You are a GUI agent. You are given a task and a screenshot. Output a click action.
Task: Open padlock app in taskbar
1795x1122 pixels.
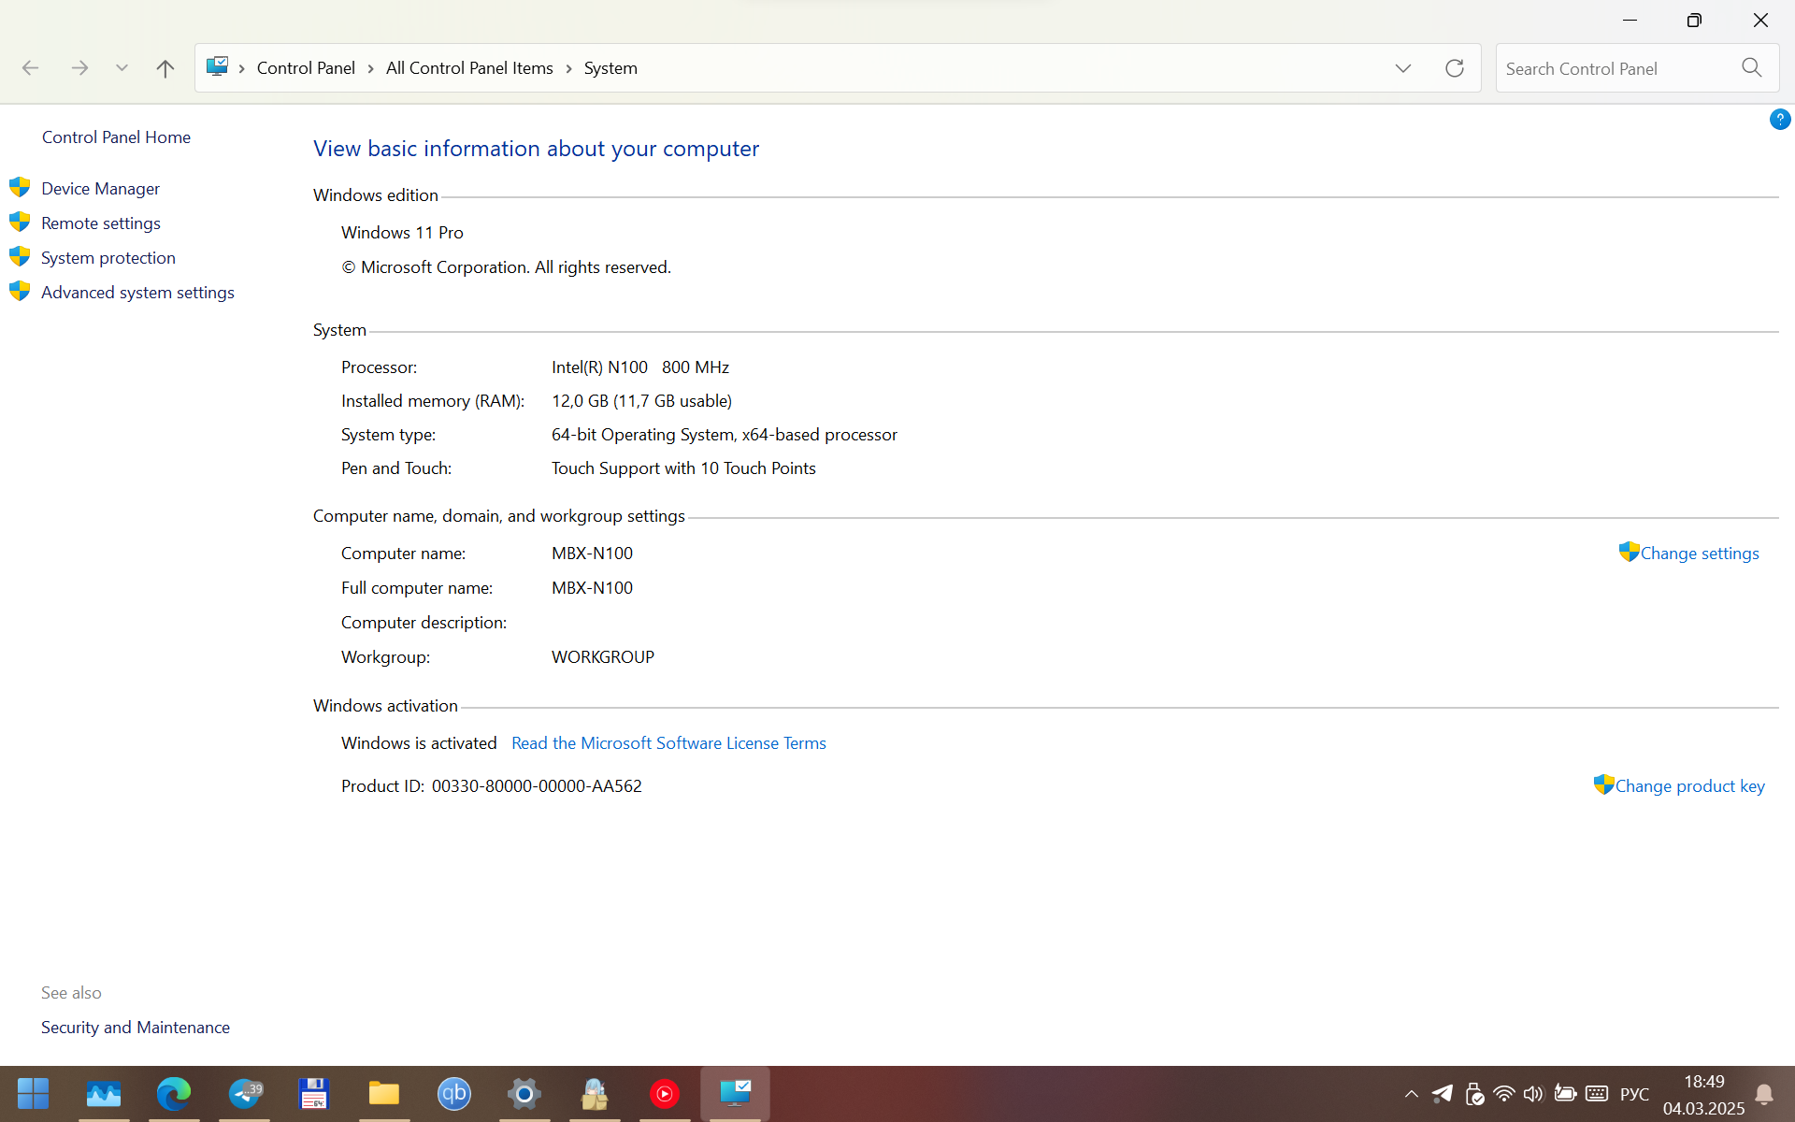595,1093
